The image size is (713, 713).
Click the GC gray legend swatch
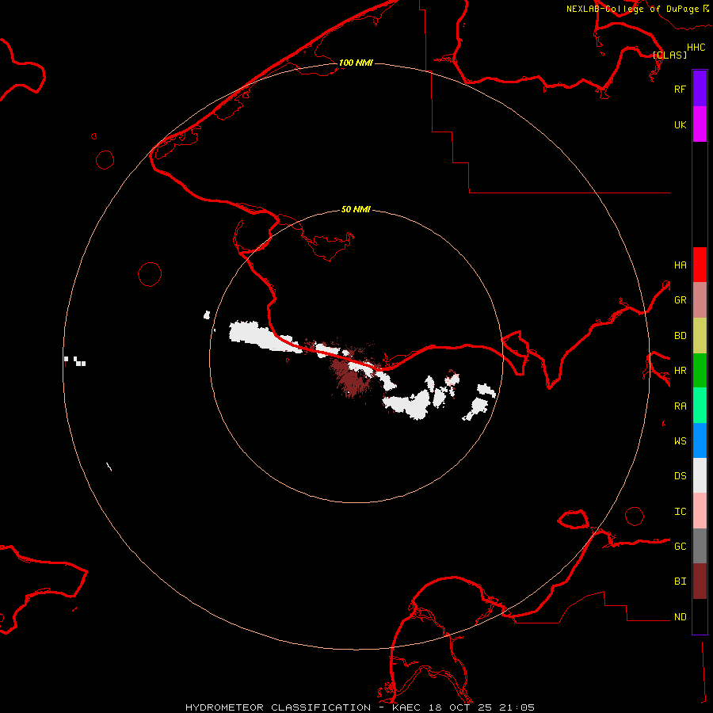700,546
